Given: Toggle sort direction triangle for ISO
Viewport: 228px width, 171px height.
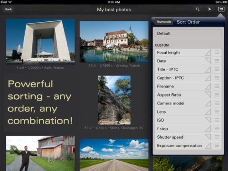Looking at the screenshot, I should point(208,120).
